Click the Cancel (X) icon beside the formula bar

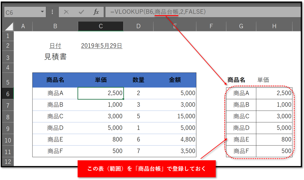pyautogui.click(x=67, y=12)
